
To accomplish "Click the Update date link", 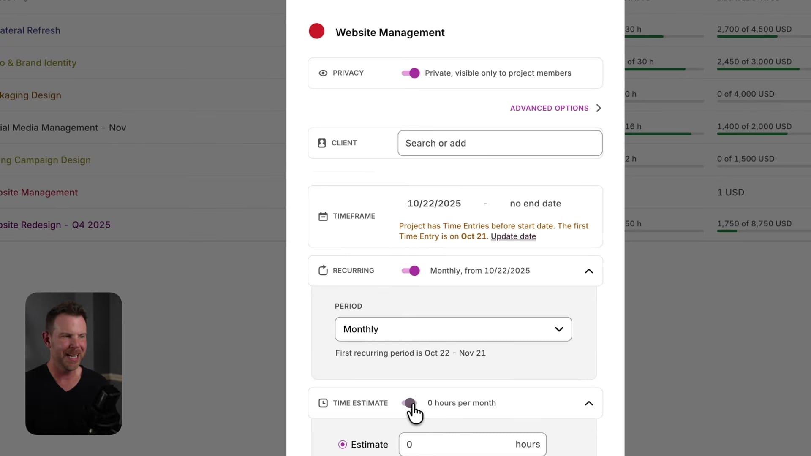I will point(513,236).
